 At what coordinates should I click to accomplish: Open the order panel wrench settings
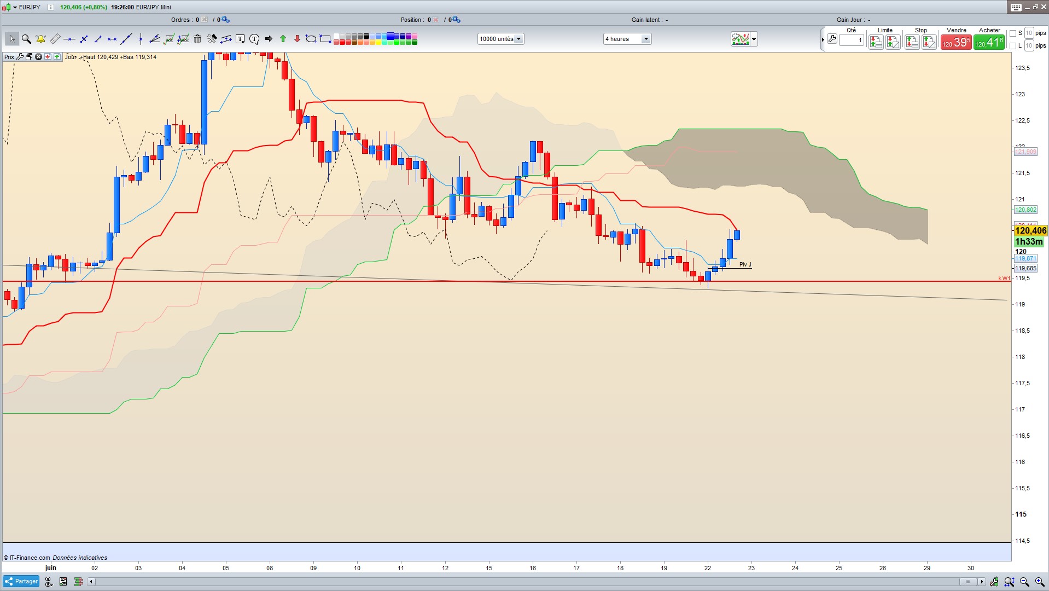(832, 39)
